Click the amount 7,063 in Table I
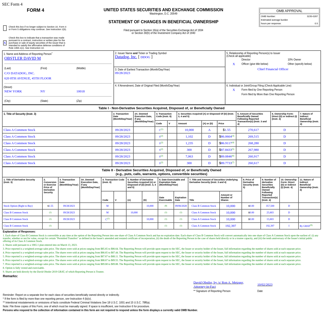 [x=189, y=156]
